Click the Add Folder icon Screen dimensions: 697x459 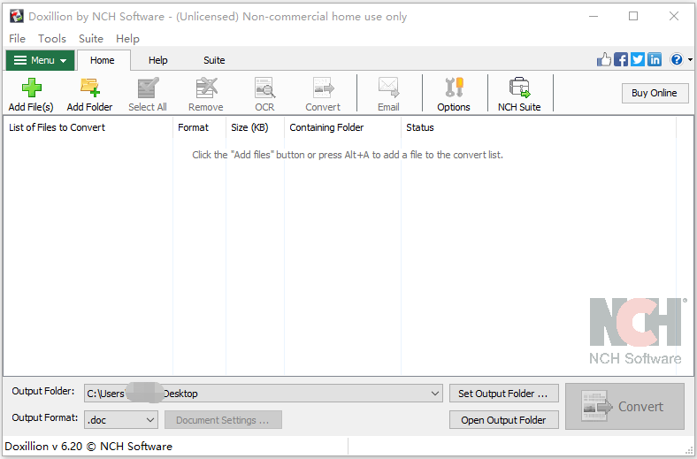pyautogui.click(x=90, y=88)
